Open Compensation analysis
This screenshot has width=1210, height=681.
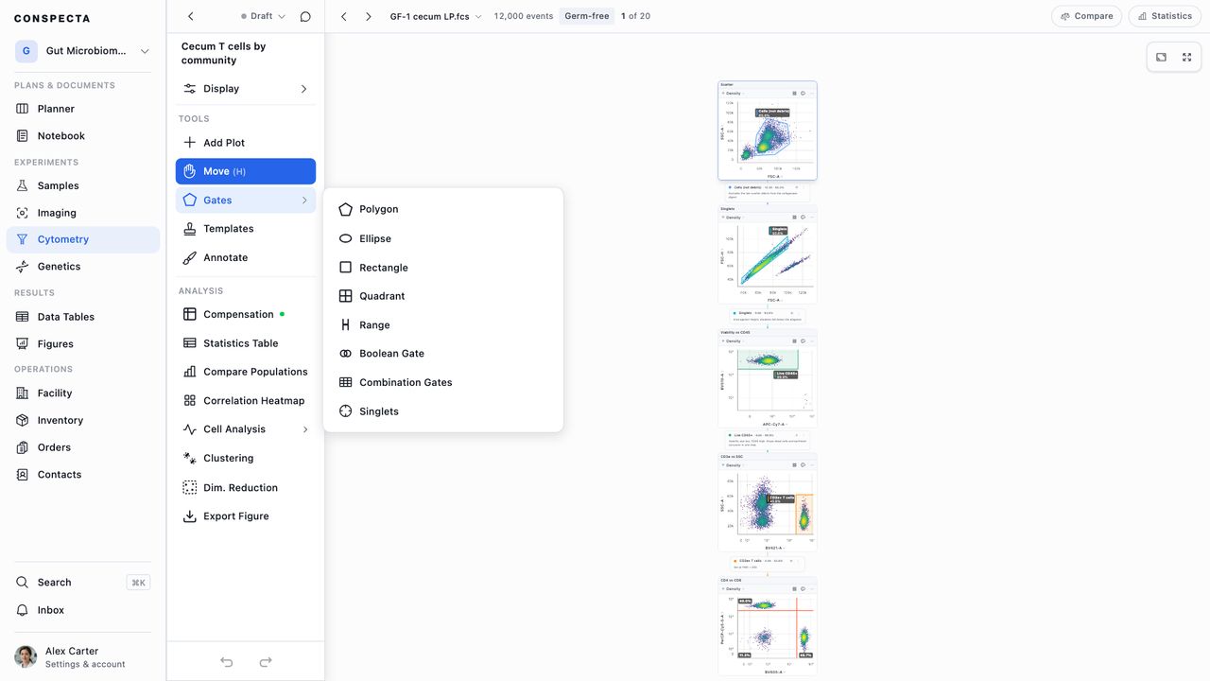246,314
